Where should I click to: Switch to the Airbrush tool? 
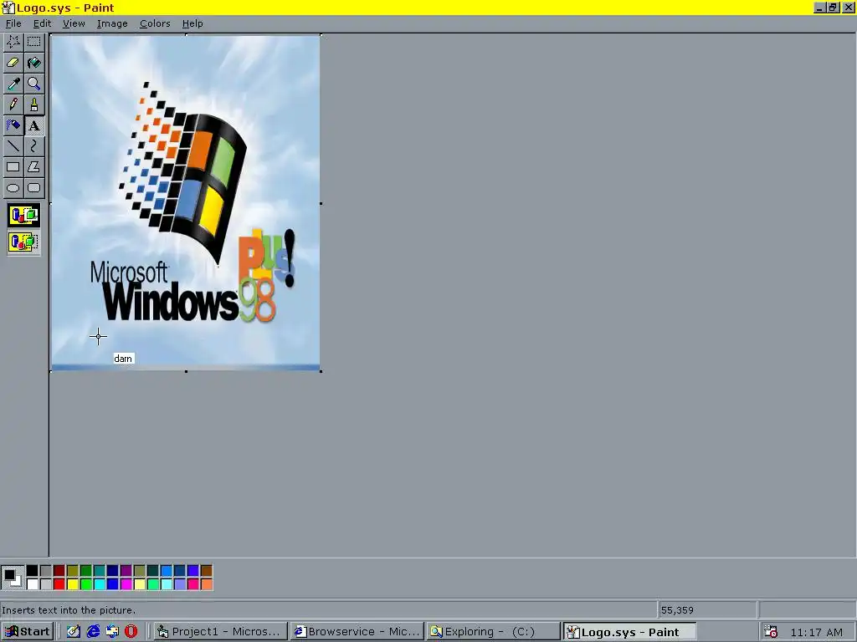(x=13, y=125)
